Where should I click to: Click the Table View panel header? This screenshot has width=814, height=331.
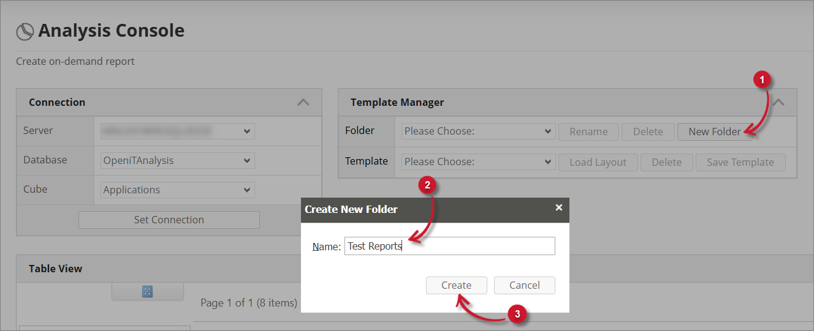(x=415, y=269)
